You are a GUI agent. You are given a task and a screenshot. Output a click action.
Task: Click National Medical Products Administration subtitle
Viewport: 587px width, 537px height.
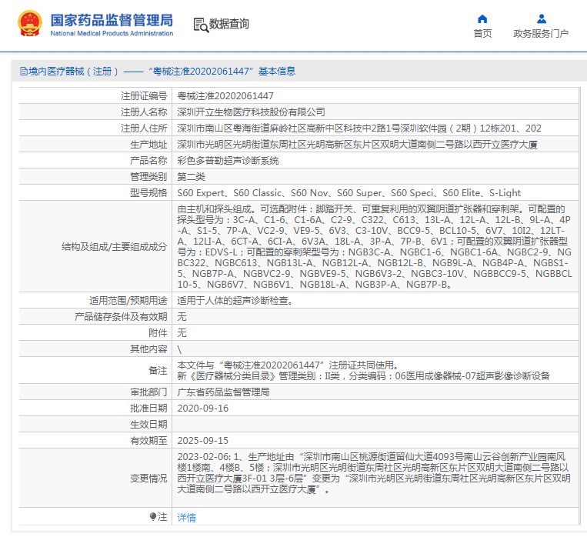[112, 33]
